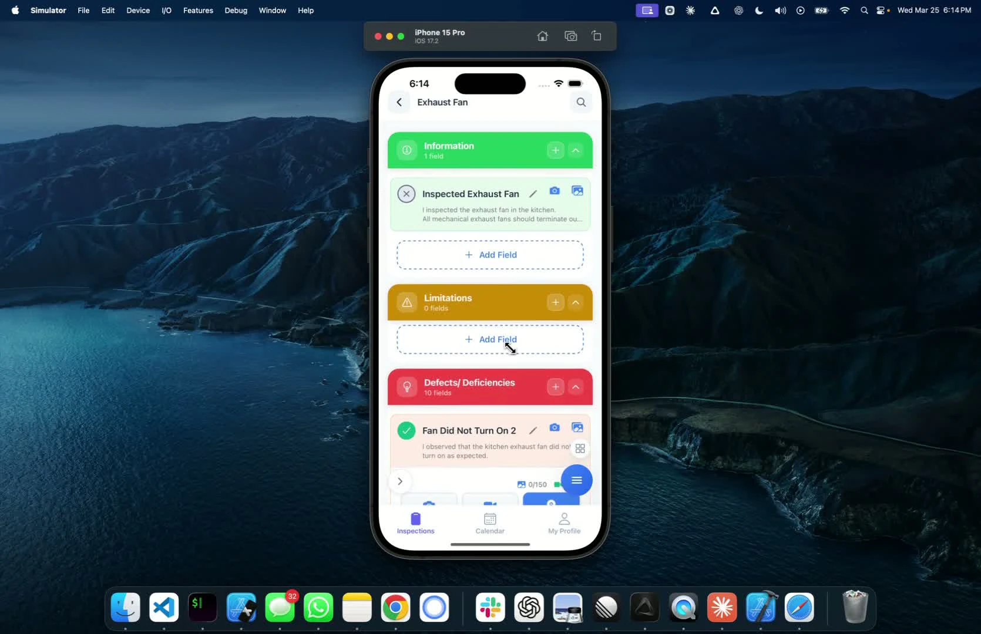Open Safari from the Dock
The image size is (981, 634).
pyautogui.click(x=799, y=607)
